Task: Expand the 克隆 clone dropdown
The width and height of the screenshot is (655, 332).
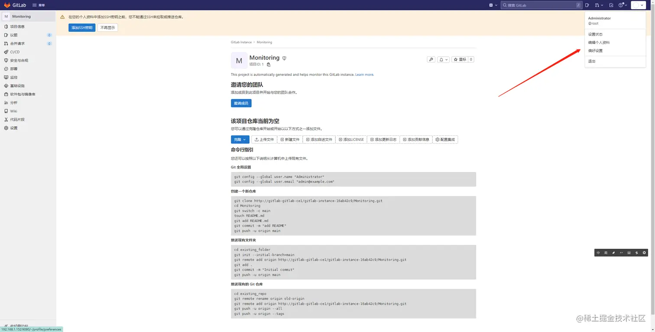Action: pyautogui.click(x=240, y=140)
